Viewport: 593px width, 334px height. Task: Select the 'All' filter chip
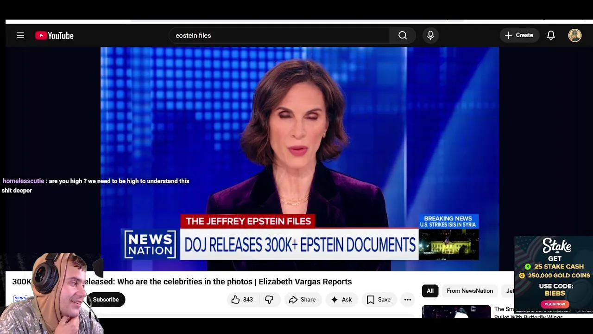[x=430, y=291]
